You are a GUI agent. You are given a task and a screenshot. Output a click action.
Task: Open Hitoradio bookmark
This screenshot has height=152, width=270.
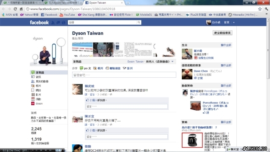point(243,15)
